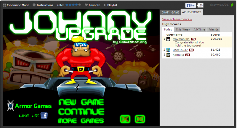Image resolution: width=237 pixels, height=128 pixels.
Task: Click the score column header
Action: tap(215, 35)
